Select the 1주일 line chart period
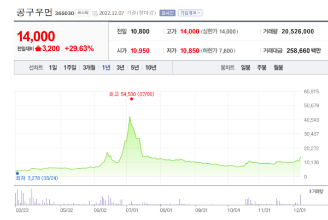 pyautogui.click(x=70, y=68)
